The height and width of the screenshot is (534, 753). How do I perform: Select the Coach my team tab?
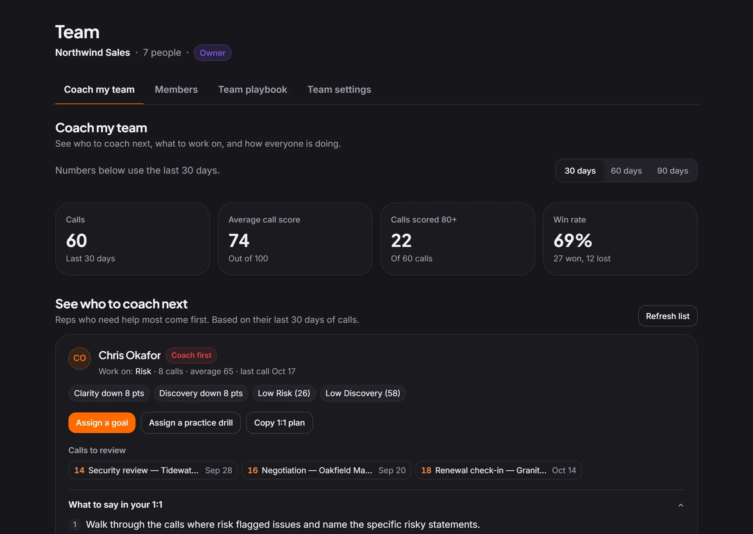coord(99,89)
